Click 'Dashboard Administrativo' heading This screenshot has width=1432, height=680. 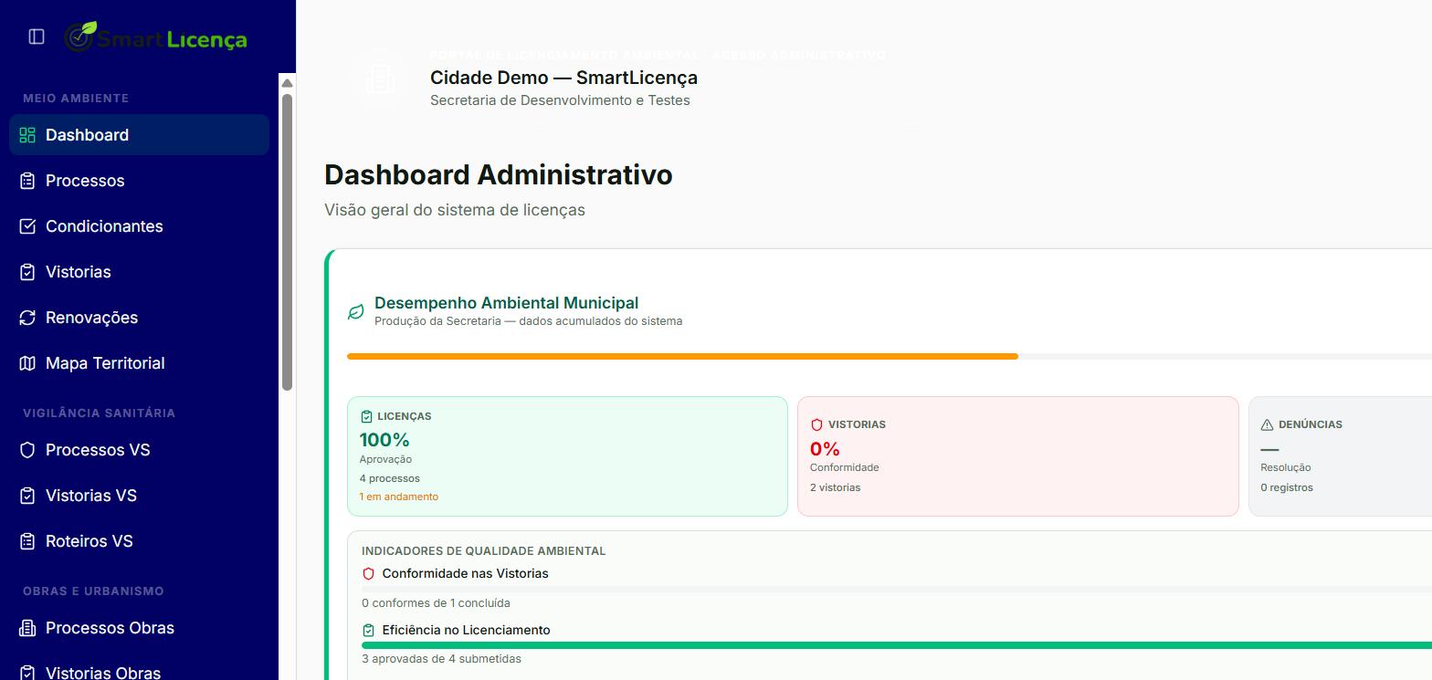[x=499, y=174]
